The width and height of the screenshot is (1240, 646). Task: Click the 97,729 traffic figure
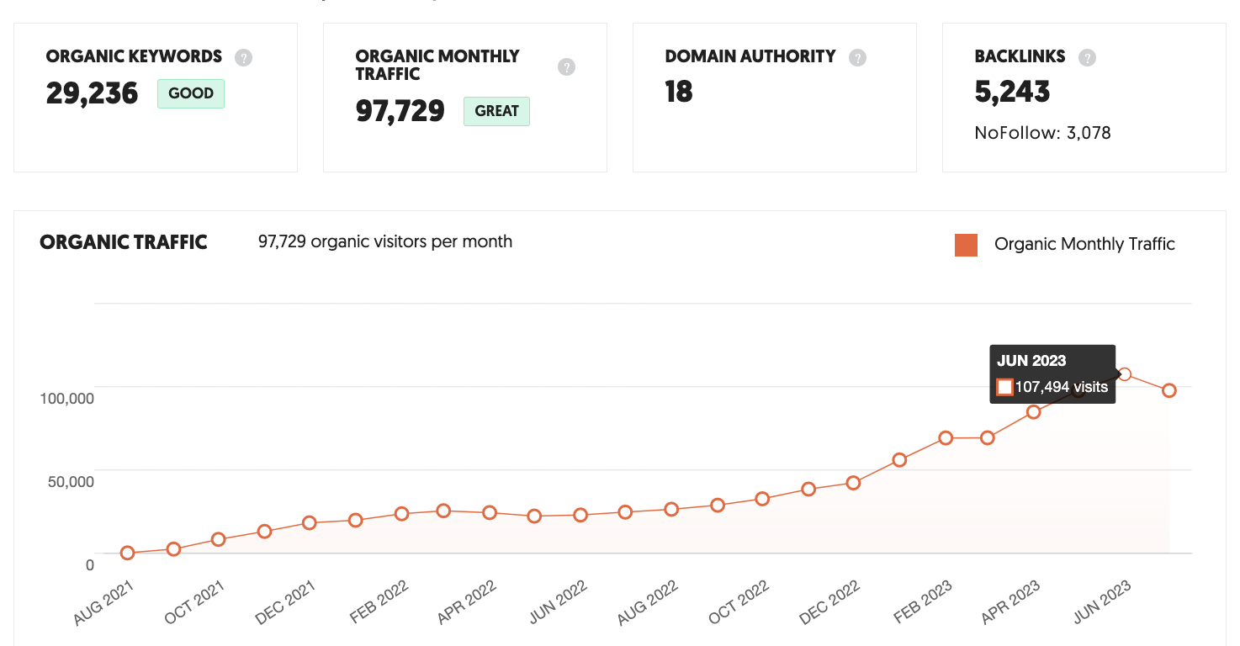click(x=400, y=110)
